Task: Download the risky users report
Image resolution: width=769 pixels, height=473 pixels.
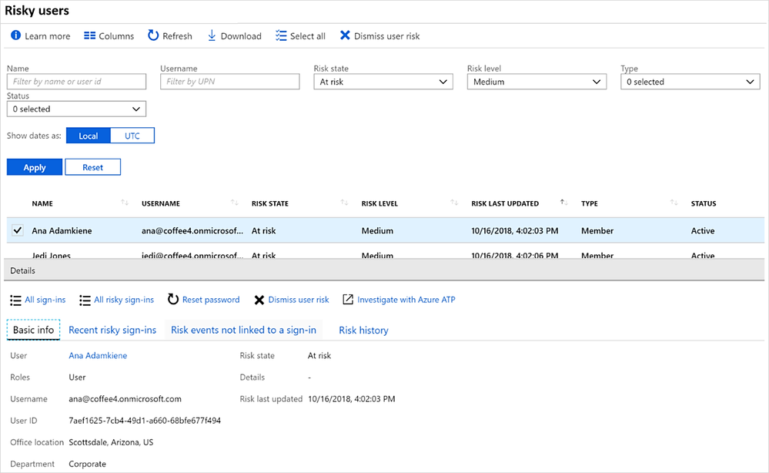Action: tap(234, 36)
